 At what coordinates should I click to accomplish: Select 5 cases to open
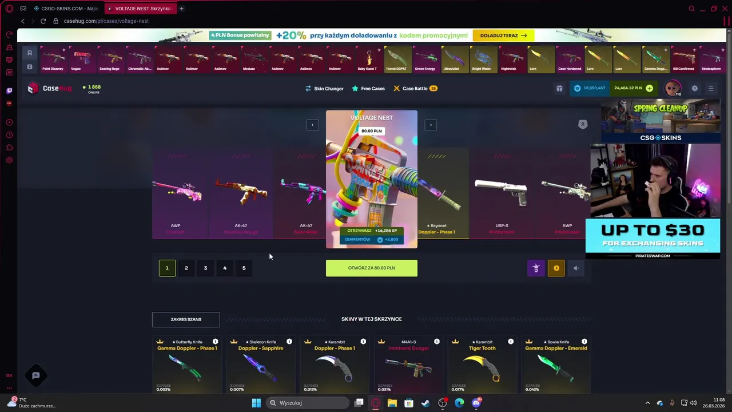tap(244, 268)
